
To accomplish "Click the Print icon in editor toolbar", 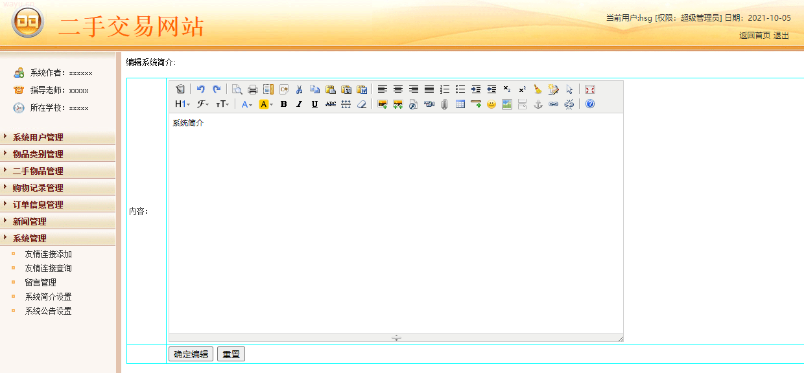I will point(253,89).
